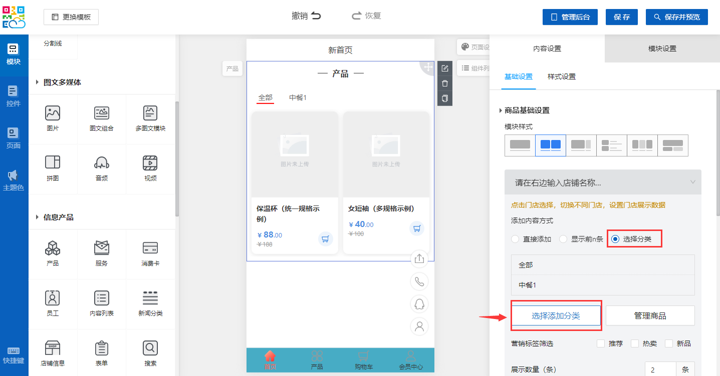Insert the 拼图 collage module
The image size is (720, 376).
coord(53,168)
